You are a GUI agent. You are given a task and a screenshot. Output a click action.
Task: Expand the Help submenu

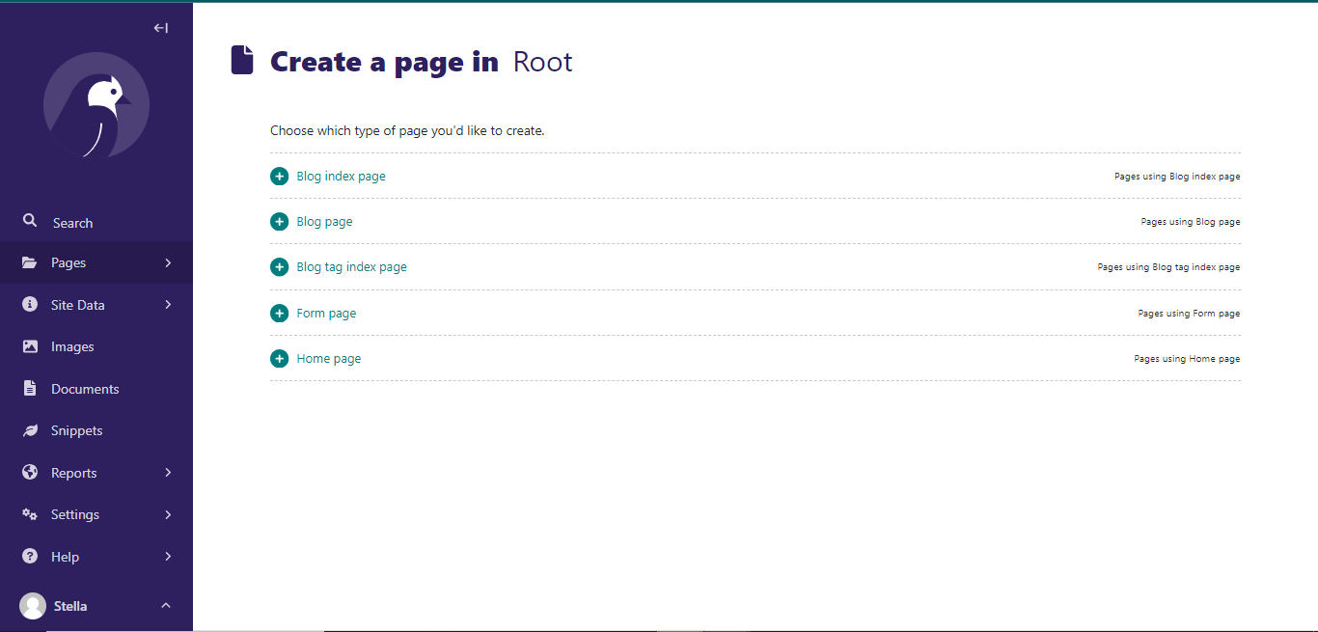(167, 556)
